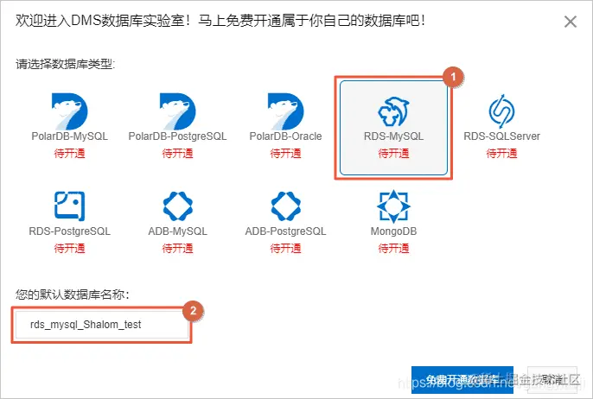
Task: Click 待开通 status under ADB-MySQL
Action: [178, 248]
